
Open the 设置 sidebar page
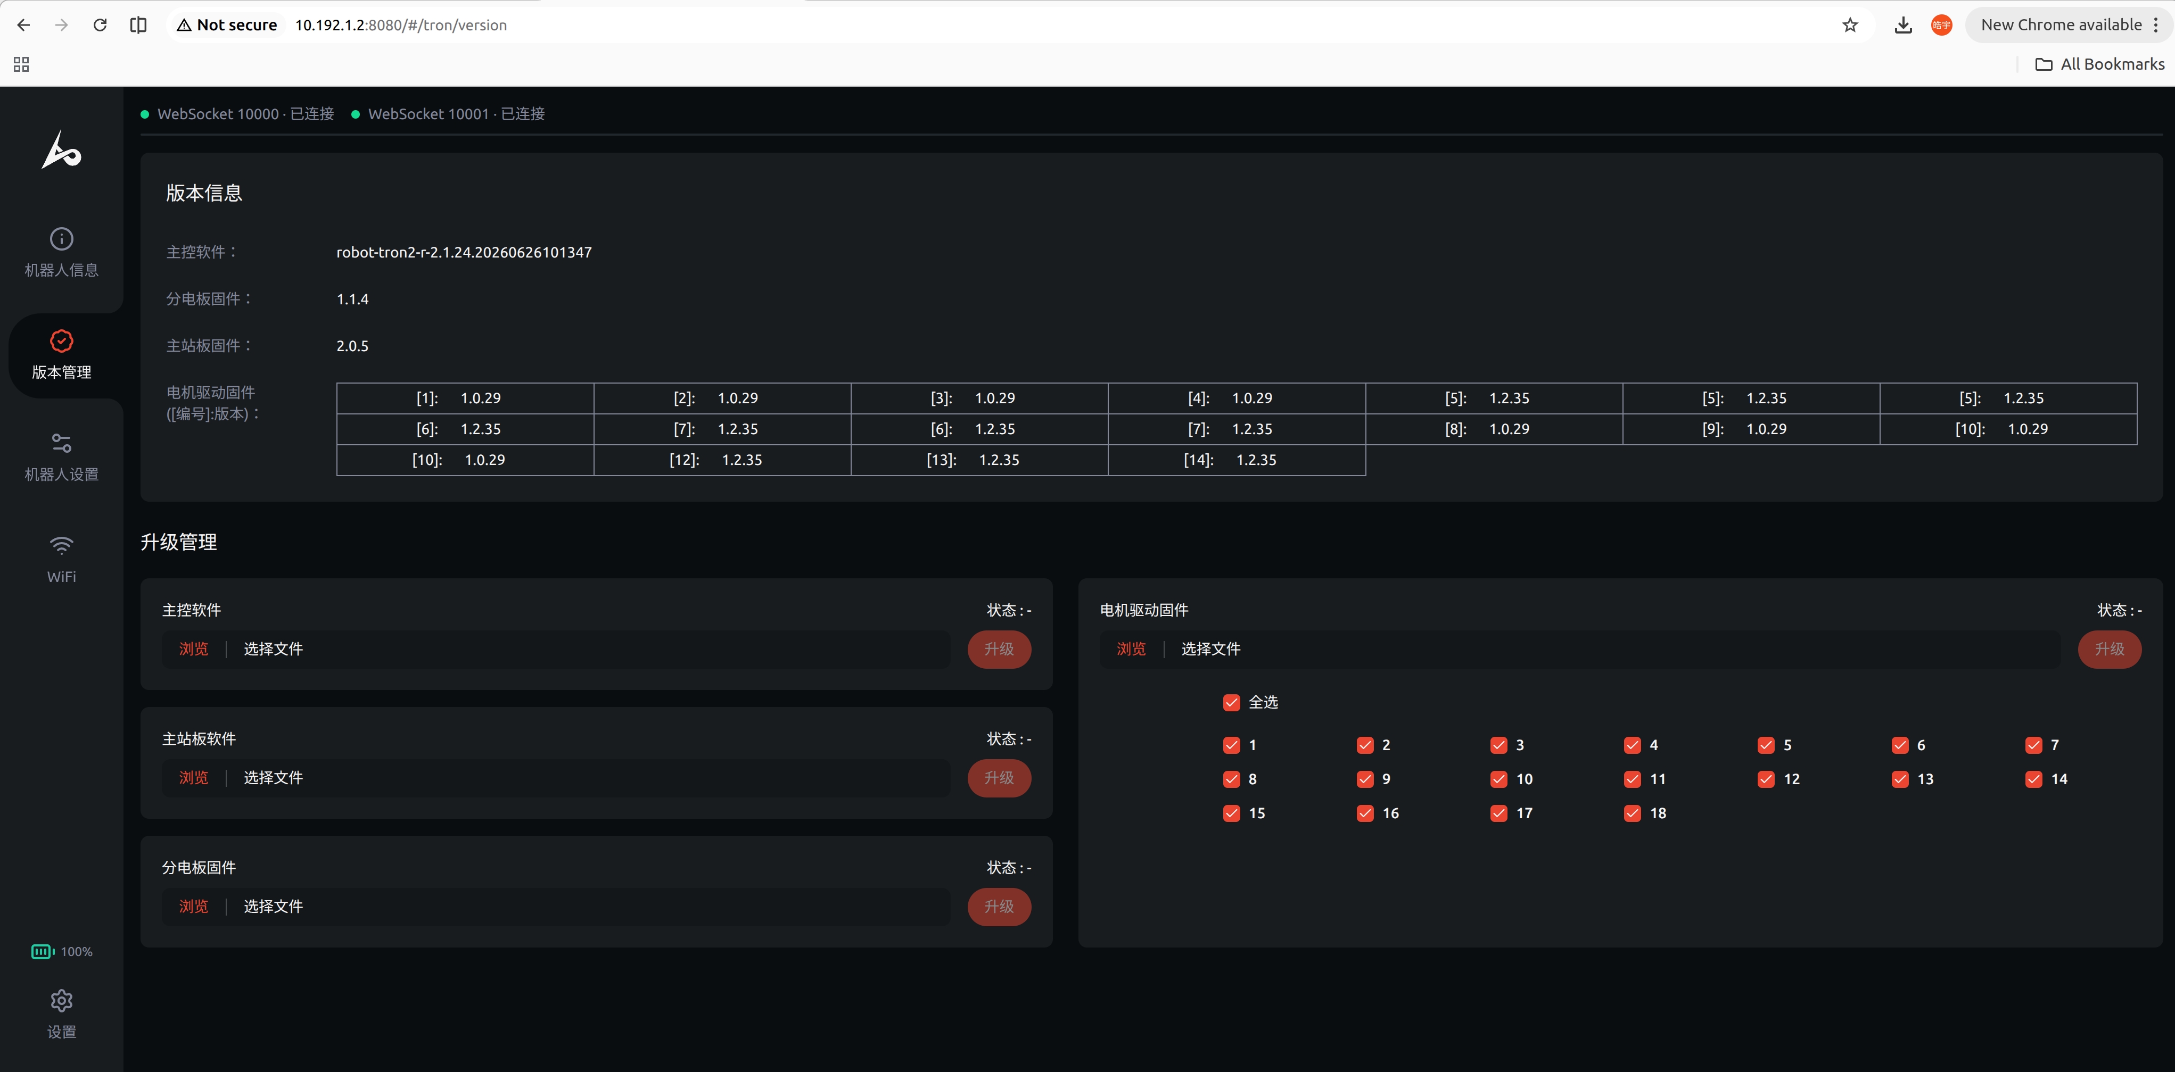(x=62, y=1015)
